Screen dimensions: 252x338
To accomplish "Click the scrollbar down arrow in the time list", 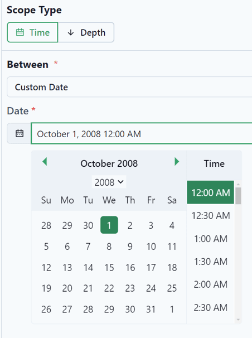I will coord(238,320).
